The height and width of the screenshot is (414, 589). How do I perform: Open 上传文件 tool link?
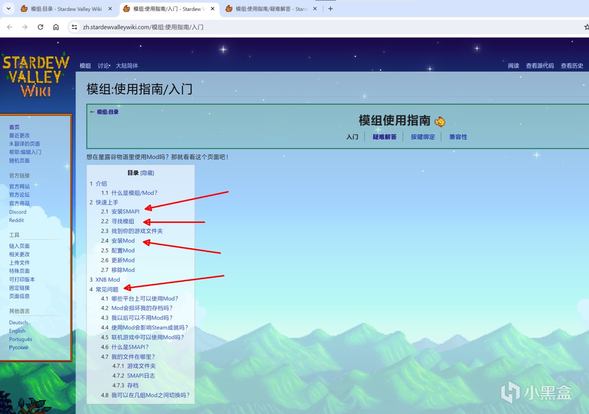pyautogui.click(x=19, y=263)
